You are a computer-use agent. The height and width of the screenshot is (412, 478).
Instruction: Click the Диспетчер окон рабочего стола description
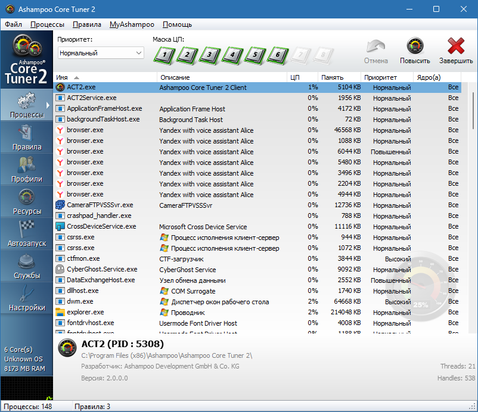coord(220,302)
